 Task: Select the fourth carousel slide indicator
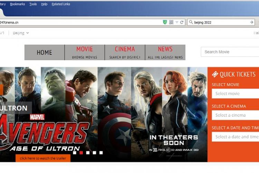coord(95,153)
